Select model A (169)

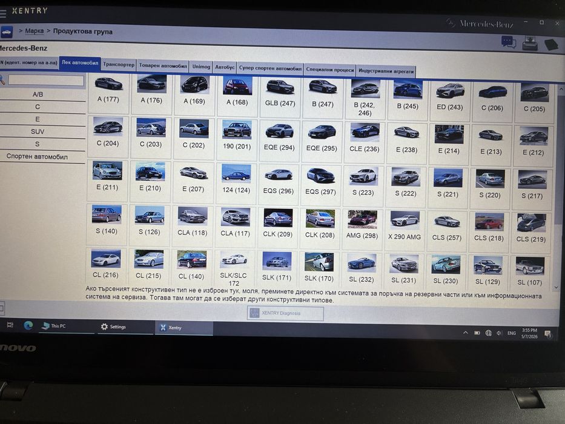tap(194, 94)
